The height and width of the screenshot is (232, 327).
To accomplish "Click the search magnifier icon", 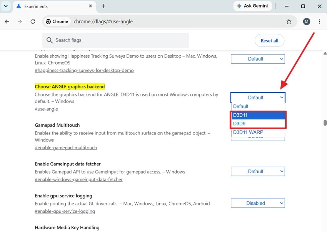I will point(49,40).
